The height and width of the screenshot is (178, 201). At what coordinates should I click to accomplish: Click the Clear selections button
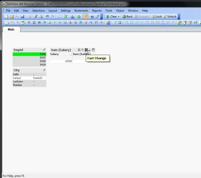tap(112, 16)
